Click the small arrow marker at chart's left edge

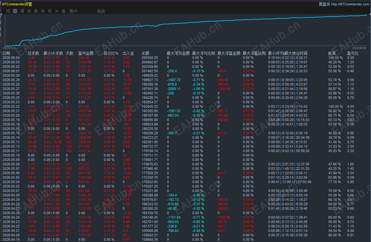tap(1, 15)
